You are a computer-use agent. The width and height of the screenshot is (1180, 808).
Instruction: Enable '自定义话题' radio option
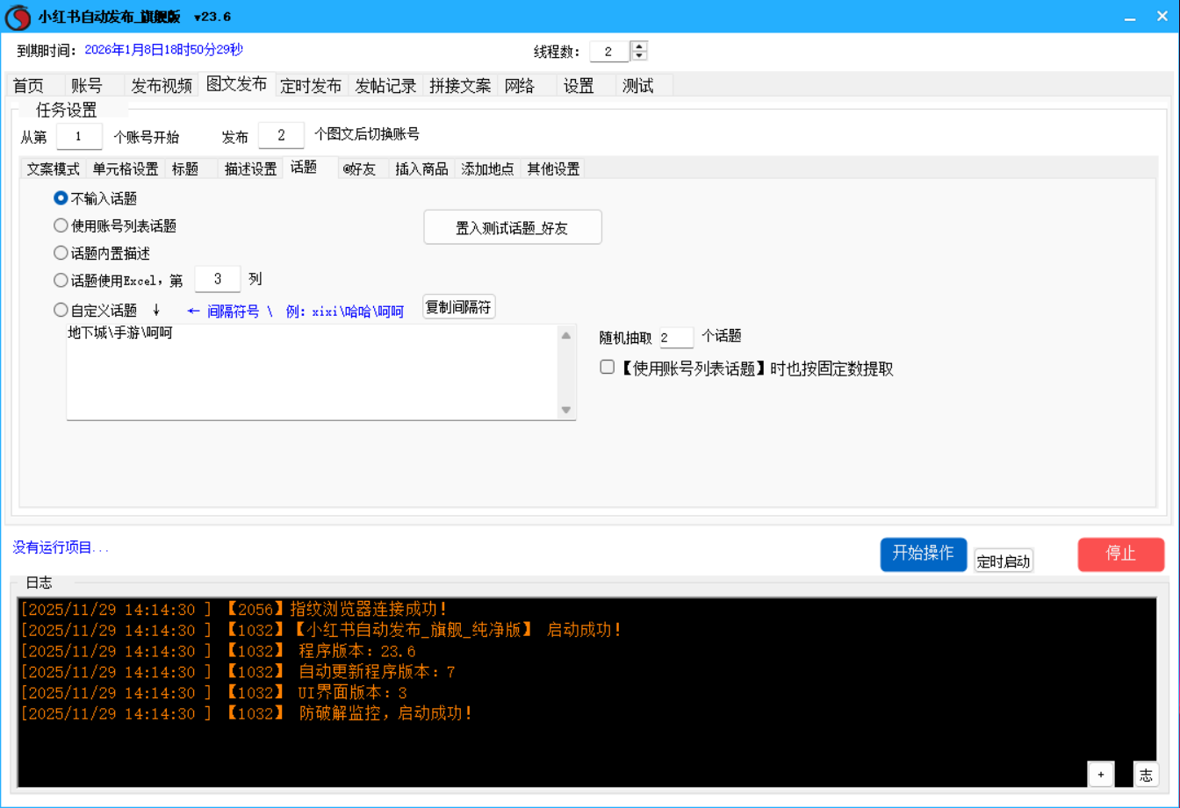61,310
